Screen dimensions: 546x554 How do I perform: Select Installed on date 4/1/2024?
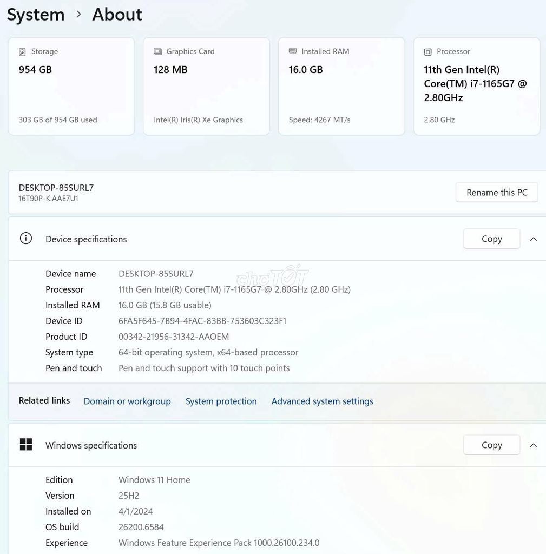[135, 511]
